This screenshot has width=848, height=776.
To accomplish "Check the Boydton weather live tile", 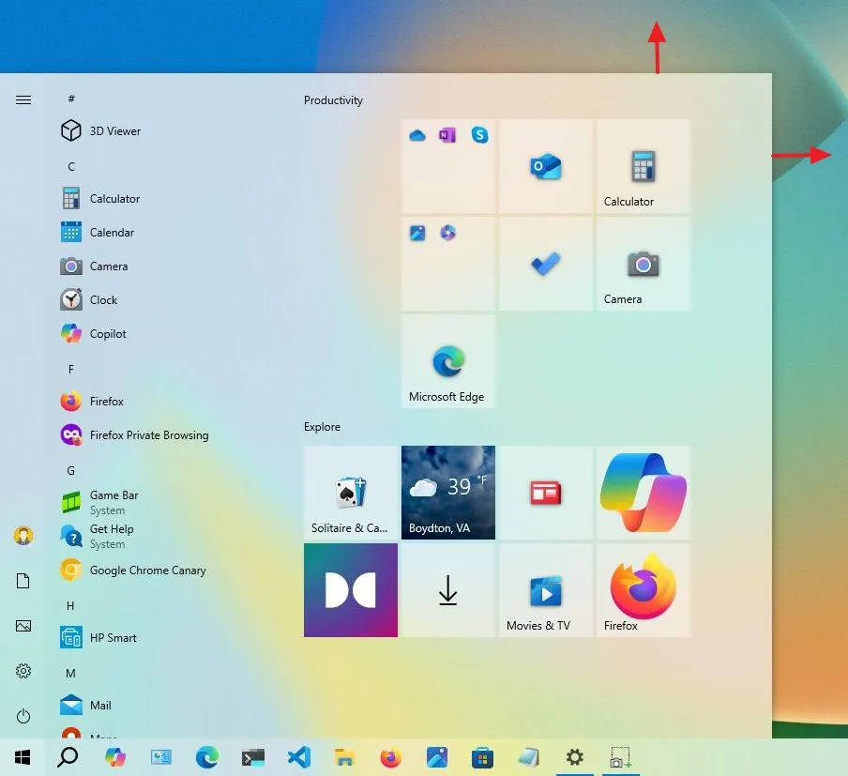I will click(447, 493).
